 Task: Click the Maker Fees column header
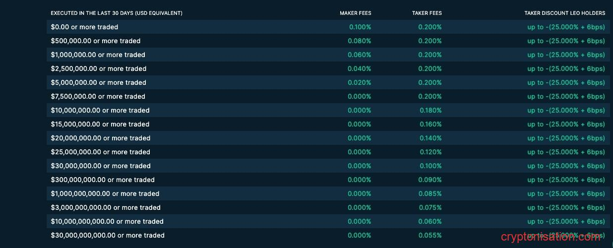(355, 13)
